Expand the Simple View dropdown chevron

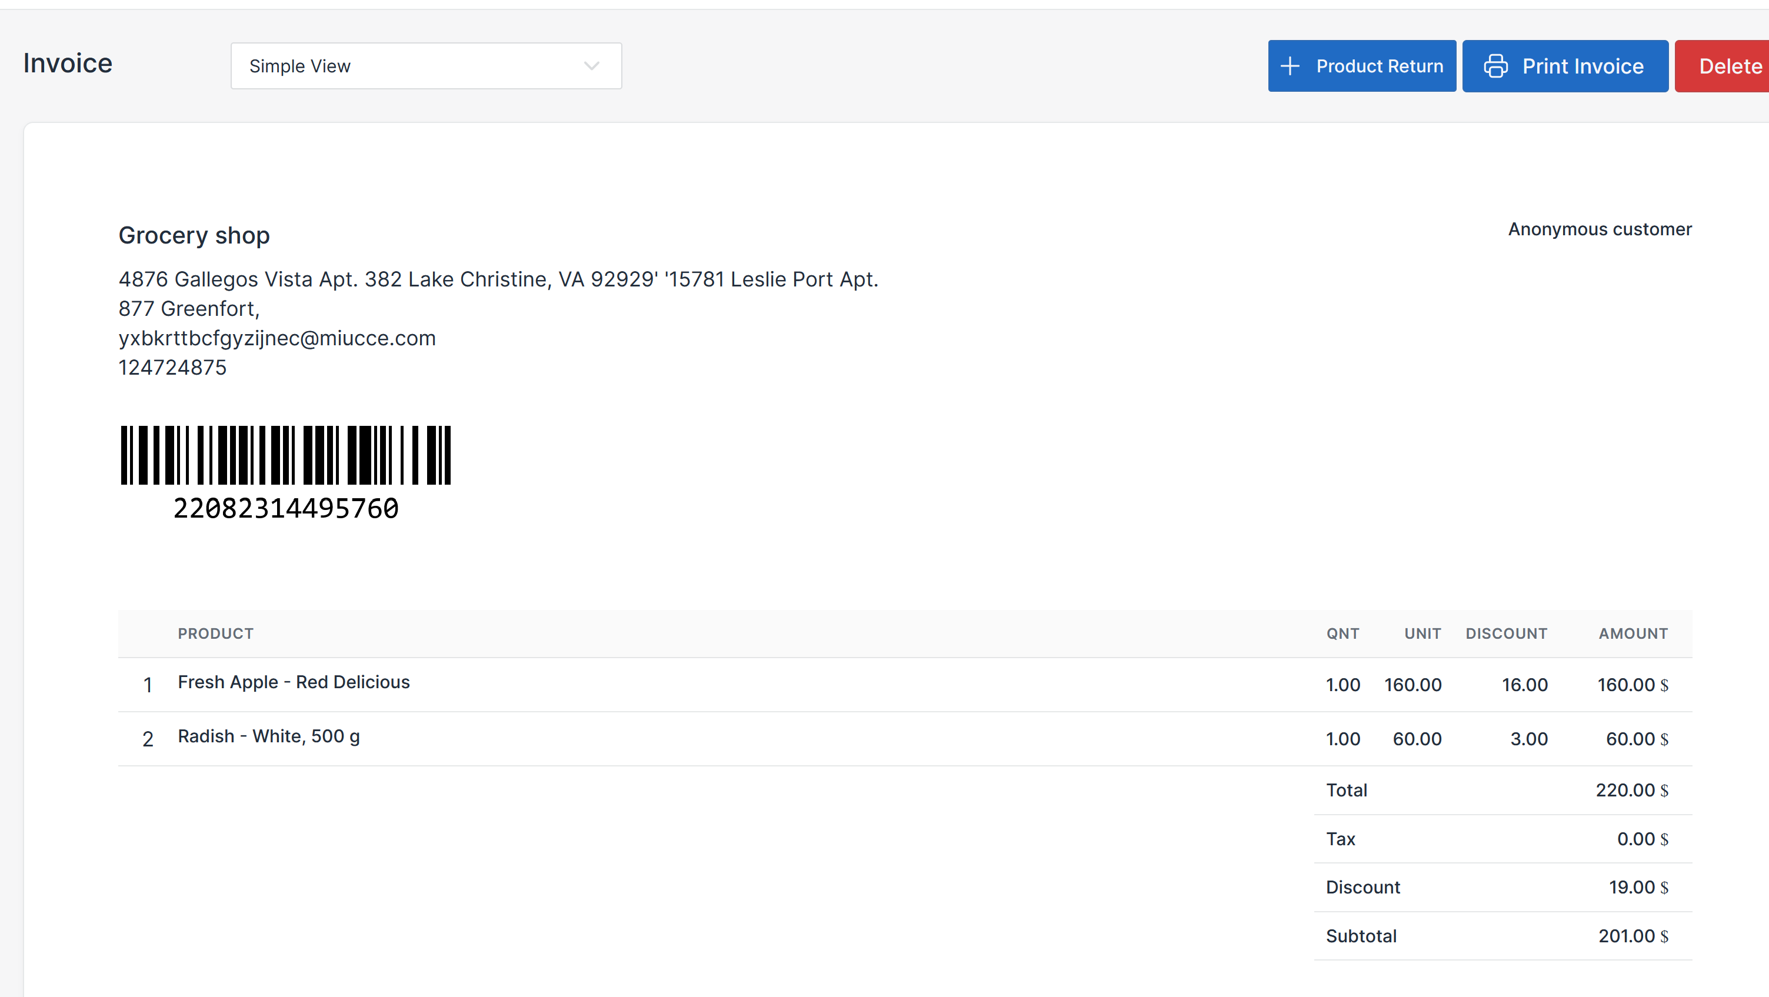click(591, 66)
